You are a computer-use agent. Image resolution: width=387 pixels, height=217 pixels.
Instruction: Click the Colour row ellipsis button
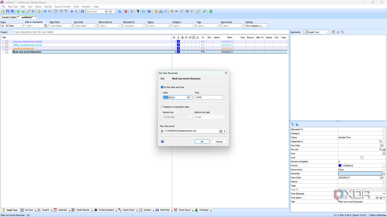click(384, 138)
